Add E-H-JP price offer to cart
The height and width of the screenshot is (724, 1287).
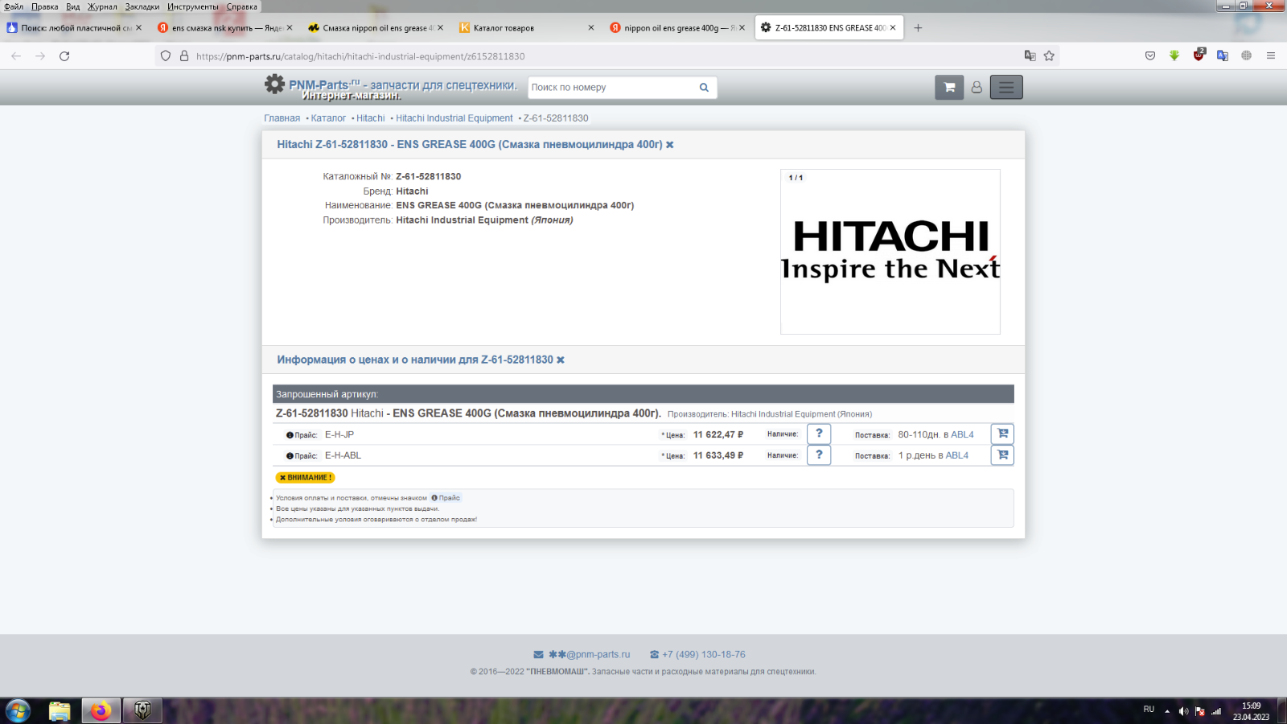tap(1002, 434)
